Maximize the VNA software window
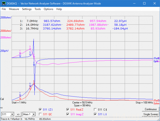 click(x=144, y=3)
